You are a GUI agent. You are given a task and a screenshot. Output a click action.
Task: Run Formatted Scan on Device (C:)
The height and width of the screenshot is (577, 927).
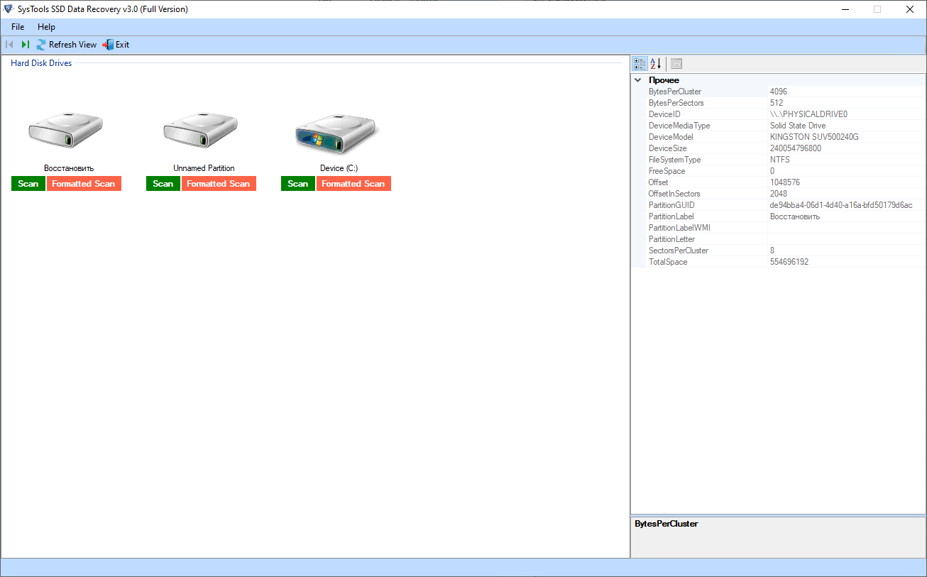click(x=353, y=184)
